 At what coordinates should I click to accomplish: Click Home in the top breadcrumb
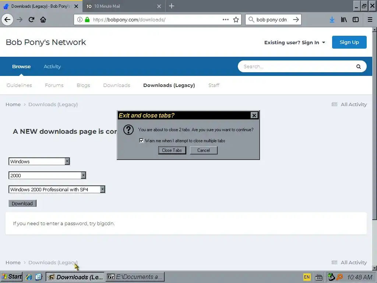pyautogui.click(x=13, y=104)
